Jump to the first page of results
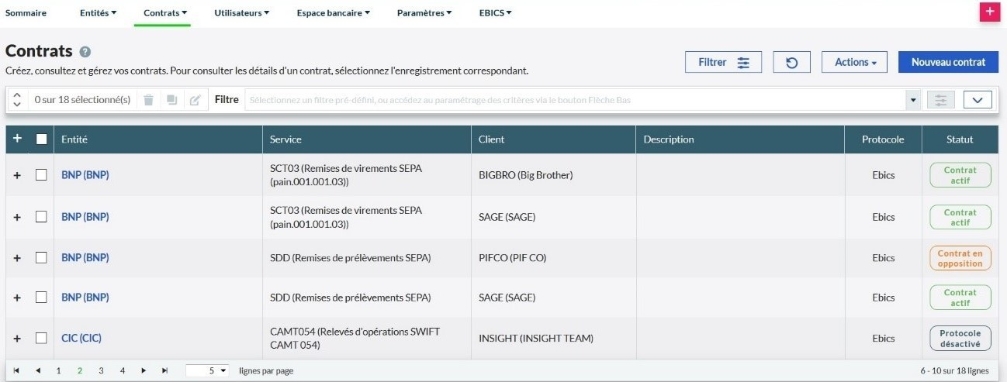 point(16,371)
